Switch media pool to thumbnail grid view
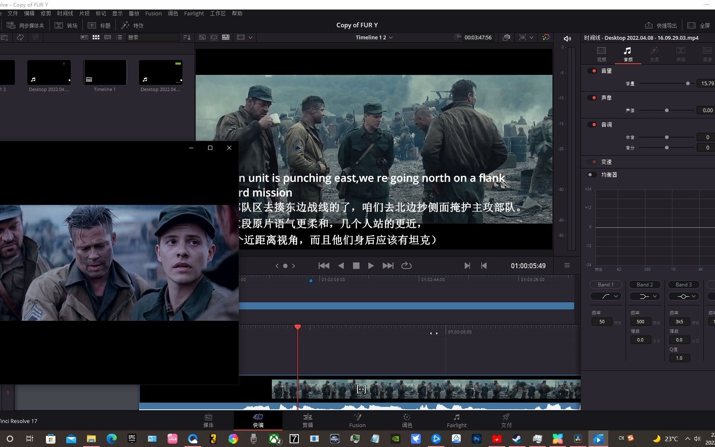Image resolution: width=715 pixels, height=447 pixels. point(96,37)
